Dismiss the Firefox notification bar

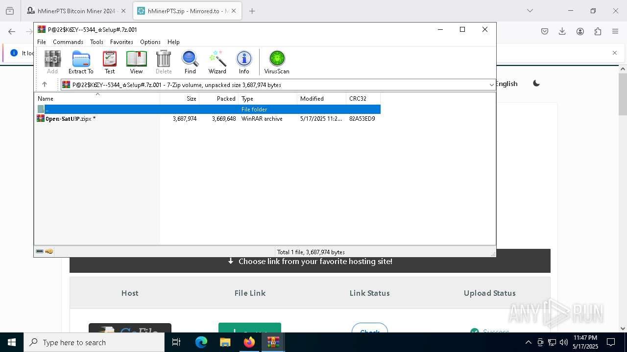click(x=615, y=53)
